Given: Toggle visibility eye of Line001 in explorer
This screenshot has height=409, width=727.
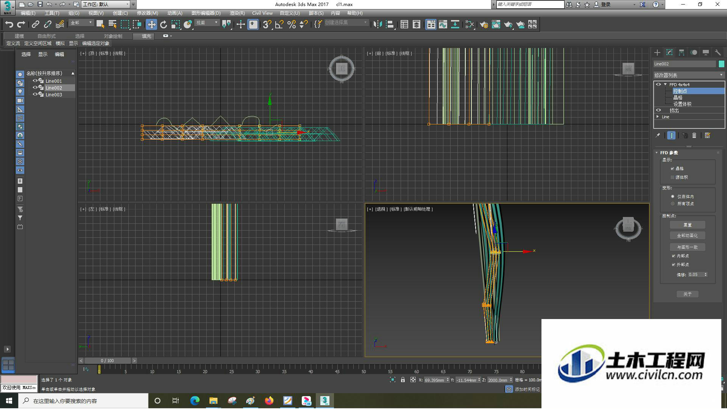Looking at the screenshot, I should [35, 81].
